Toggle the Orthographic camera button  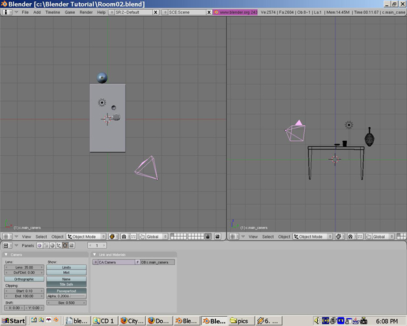pos(24,279)
